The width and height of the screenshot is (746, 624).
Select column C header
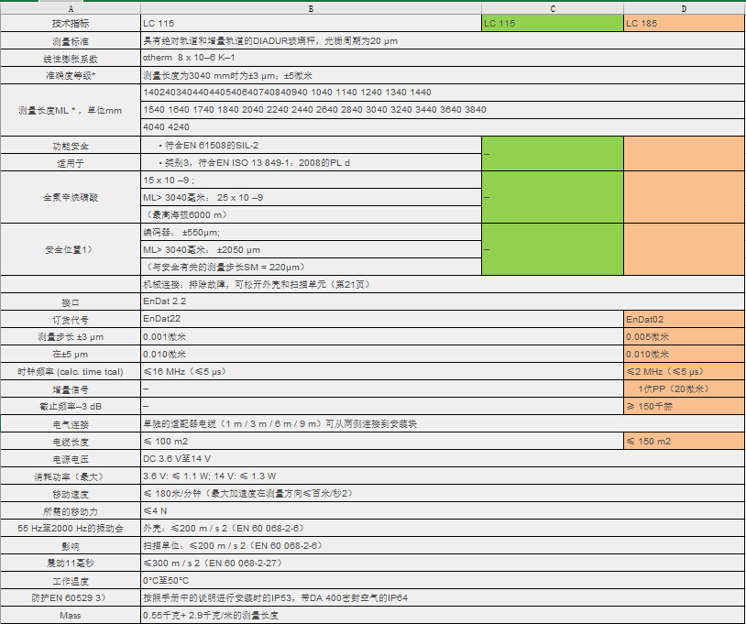point(553,8)
